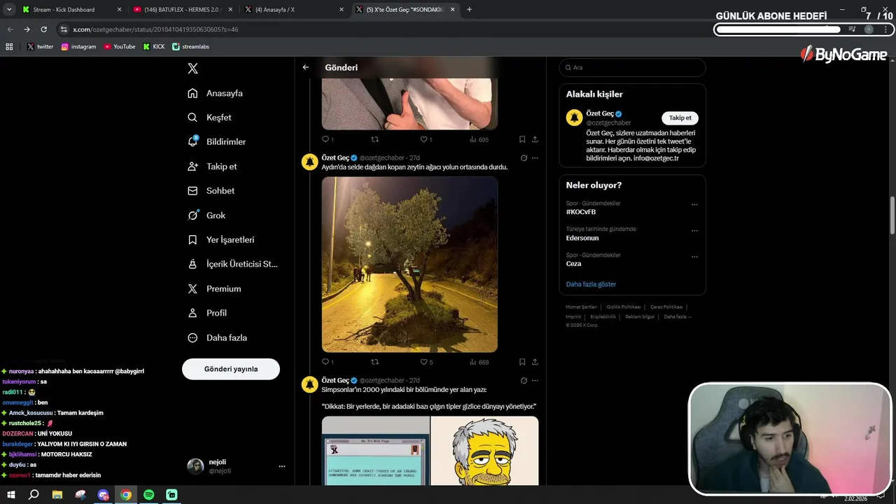The image size is (896, 504).
Task: Open Streamlabs from taskbar
Action: 171,495
